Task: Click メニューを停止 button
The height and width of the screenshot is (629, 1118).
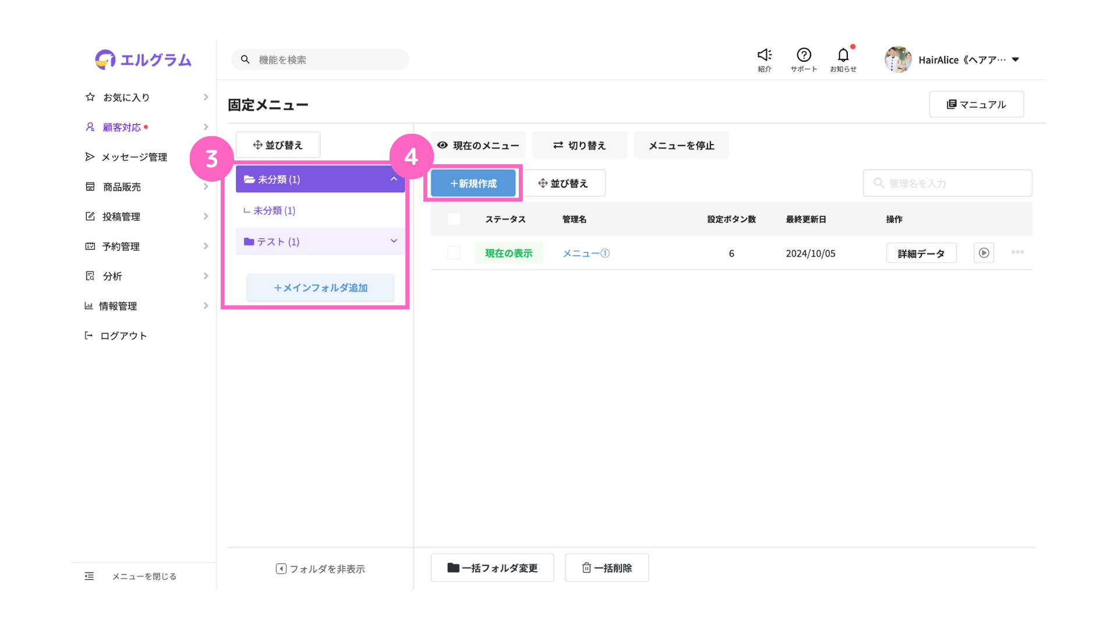Action: point(681,145)
